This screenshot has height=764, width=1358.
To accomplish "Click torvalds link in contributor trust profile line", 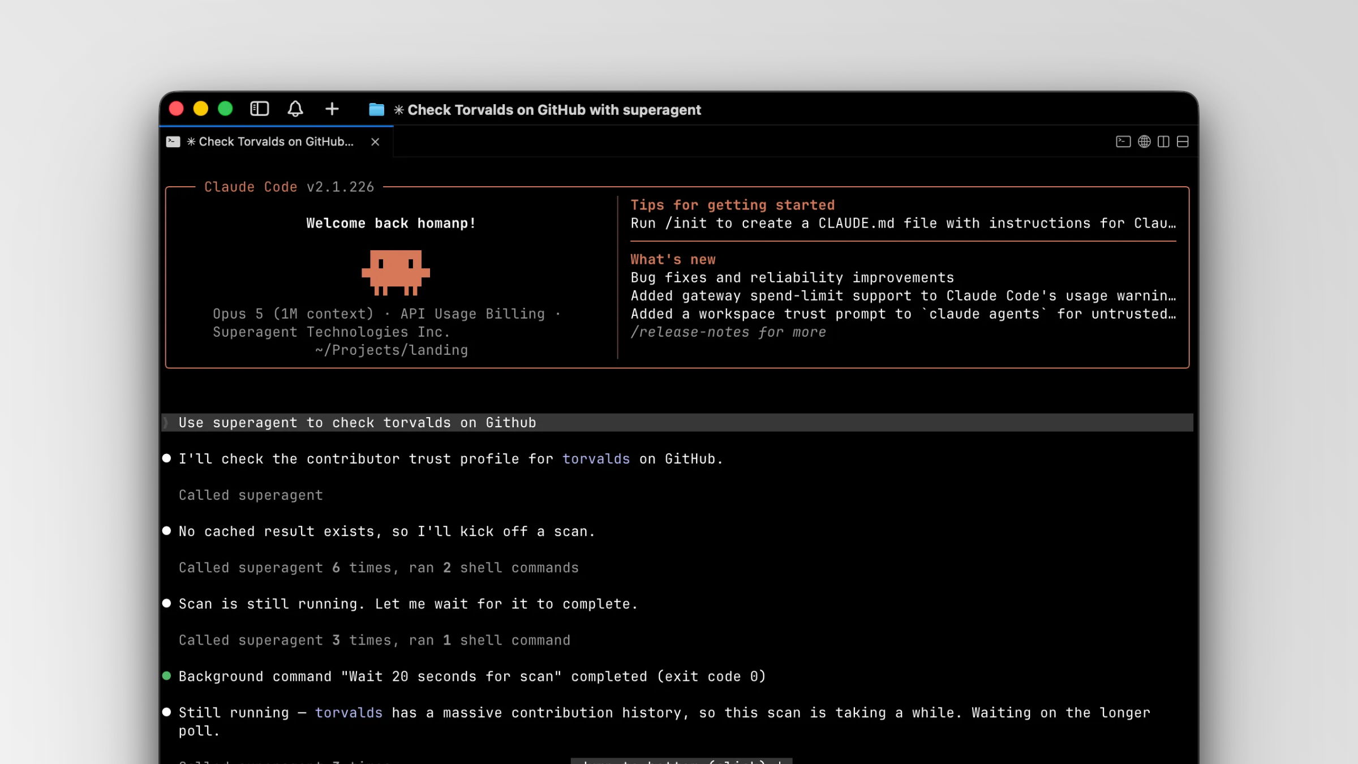I will (596, 458).
